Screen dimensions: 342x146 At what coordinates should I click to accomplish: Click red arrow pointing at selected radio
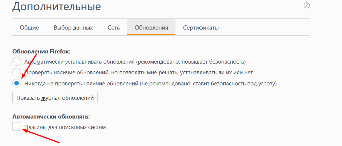click(28, 67)
